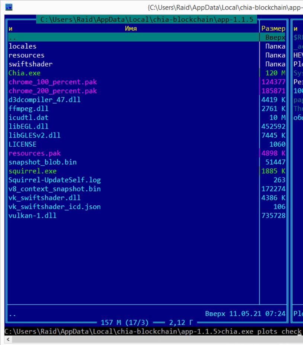The image size is (303, 345).
Task: Click size value 4898 K of resources.pak
Action: pos(273,153)
